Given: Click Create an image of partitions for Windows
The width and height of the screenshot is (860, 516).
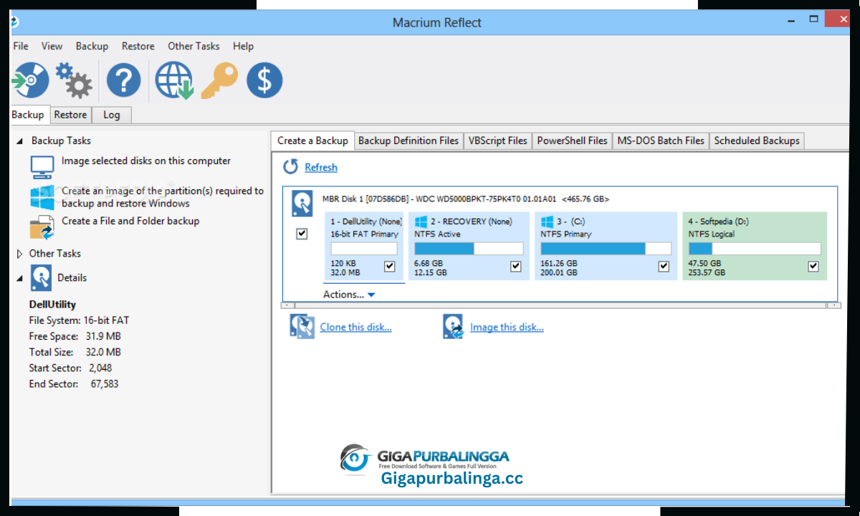Looking at the screenshot, I should (163, 197).
